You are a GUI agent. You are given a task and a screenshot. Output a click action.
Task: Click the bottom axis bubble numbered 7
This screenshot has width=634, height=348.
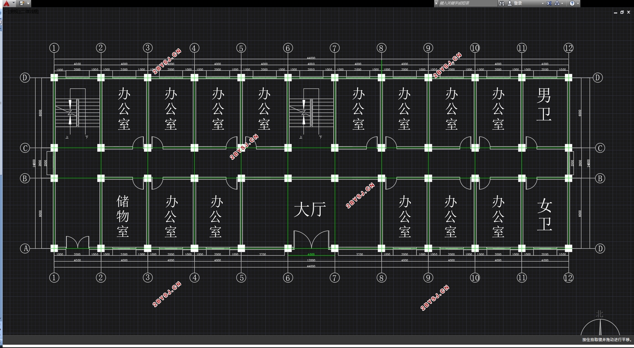[334, 278]
